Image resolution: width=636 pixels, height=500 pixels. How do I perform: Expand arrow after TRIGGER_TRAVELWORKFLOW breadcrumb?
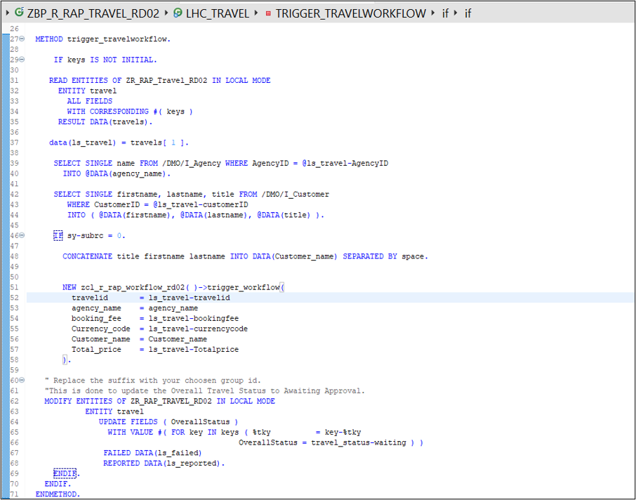433,13
